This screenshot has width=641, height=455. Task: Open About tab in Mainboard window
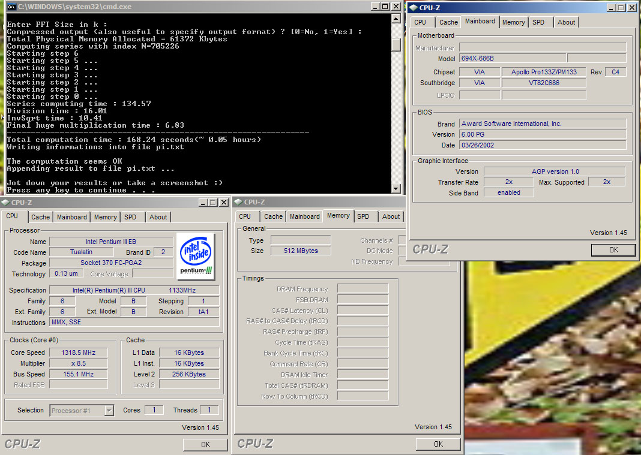566,22
